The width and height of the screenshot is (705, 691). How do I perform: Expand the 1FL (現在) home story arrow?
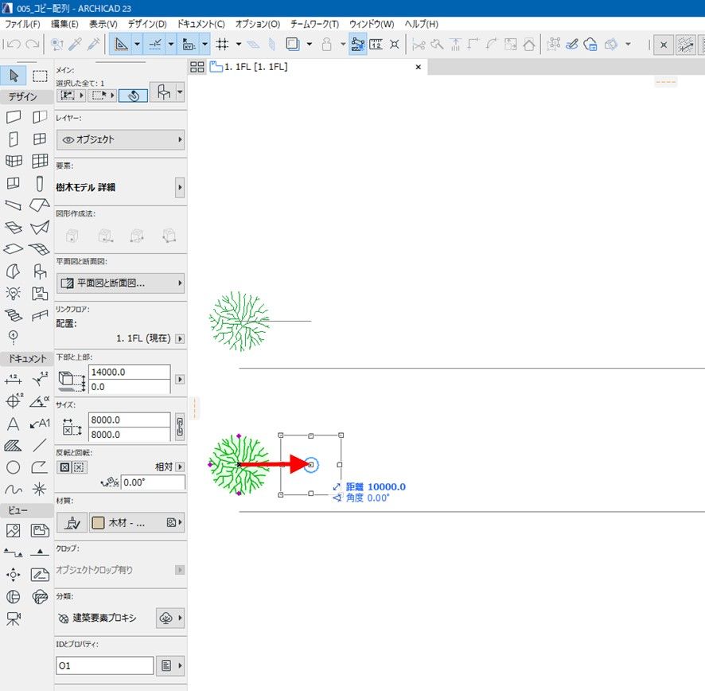pyautogui.click(x=180, y=338)
